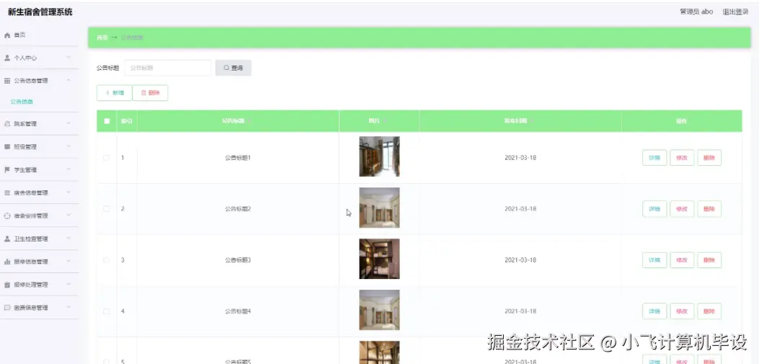Open the 卫生检查管理 menu label
This screenshot has height=364, width=759.
[x=31, y=239]
